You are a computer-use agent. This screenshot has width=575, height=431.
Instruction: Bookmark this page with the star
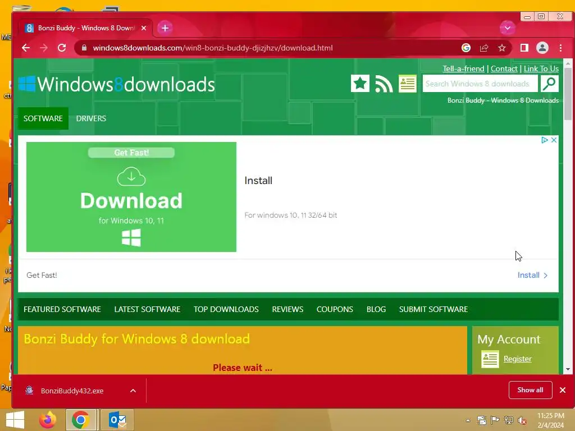(501, 48)
